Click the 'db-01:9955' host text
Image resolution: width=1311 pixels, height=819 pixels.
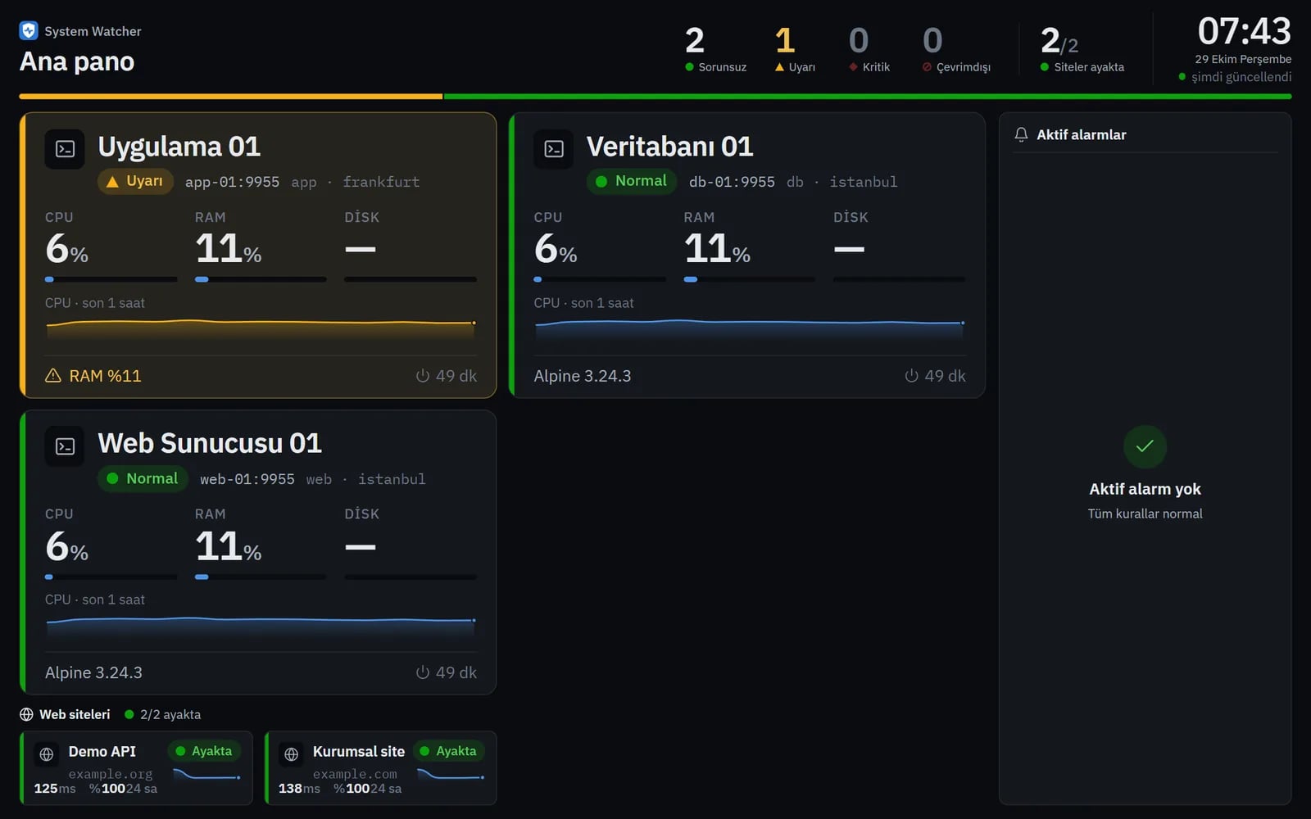point(732,182)
